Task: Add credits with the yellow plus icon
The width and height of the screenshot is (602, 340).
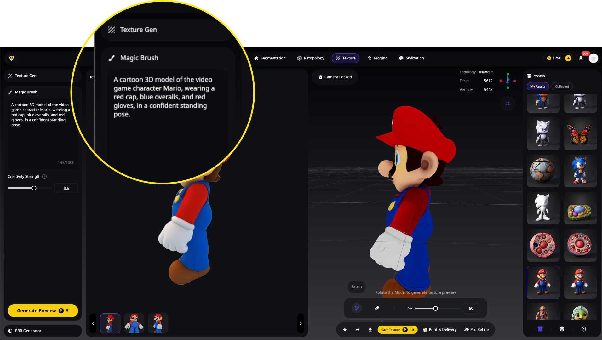Action: click(x=568, y=58)
